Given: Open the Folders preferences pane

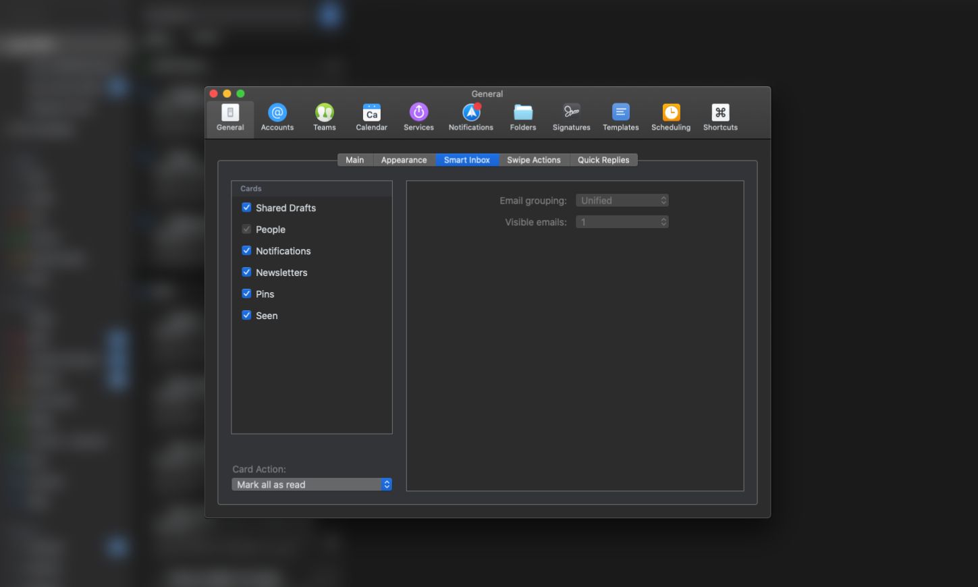Looking at the screenshot, I should click(x=522, y=117).
